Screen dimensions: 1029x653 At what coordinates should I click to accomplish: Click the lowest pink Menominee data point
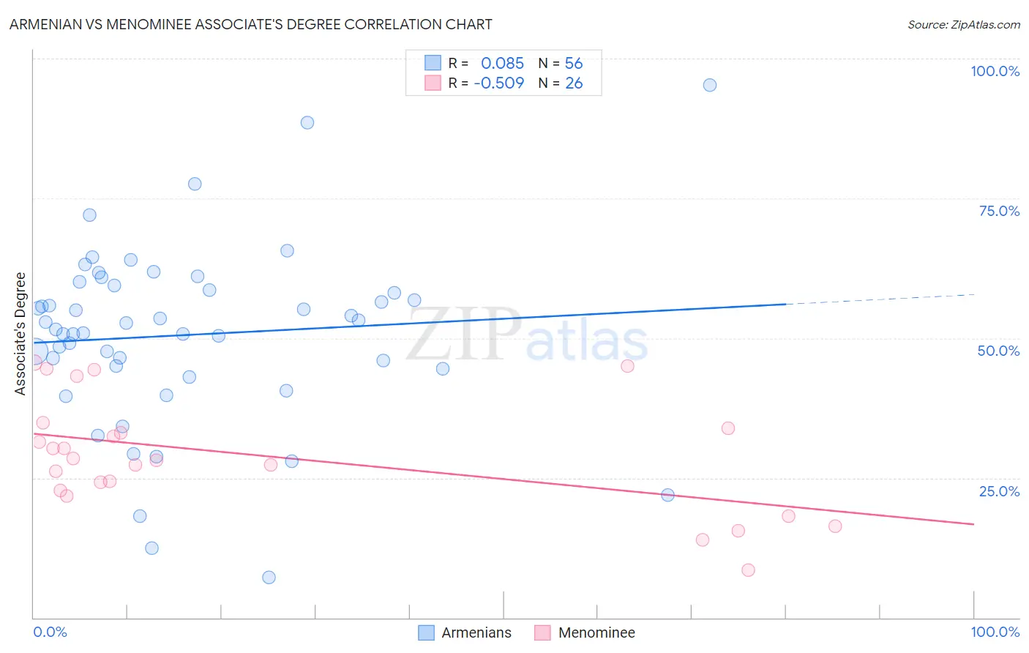(748, 570)
